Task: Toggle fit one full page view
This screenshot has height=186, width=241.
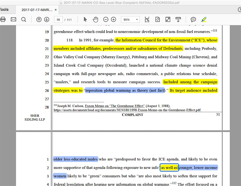Action: click(157, 20)
